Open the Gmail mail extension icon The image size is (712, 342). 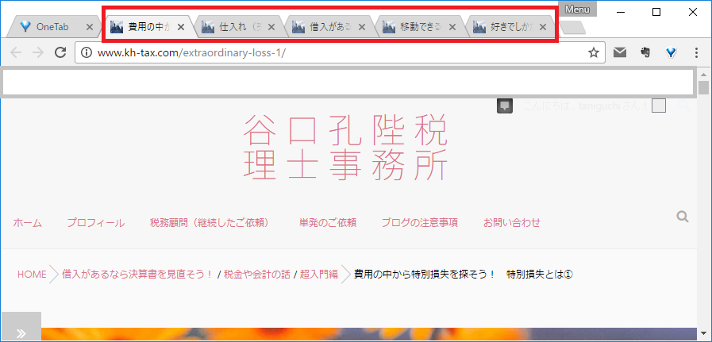(620, 53)
